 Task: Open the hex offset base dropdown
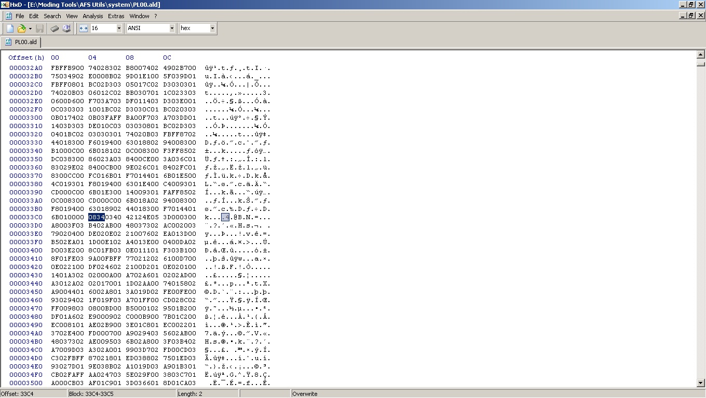pos(212,29)
